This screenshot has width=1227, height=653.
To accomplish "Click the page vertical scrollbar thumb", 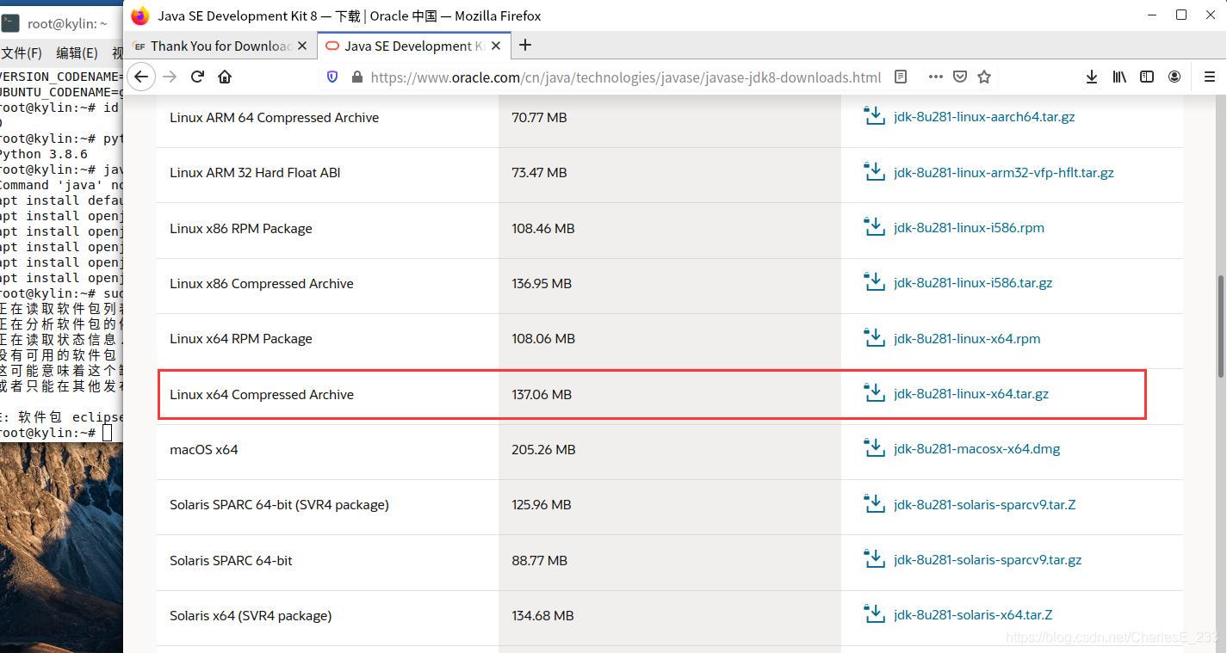I will tap(1219, 327).
